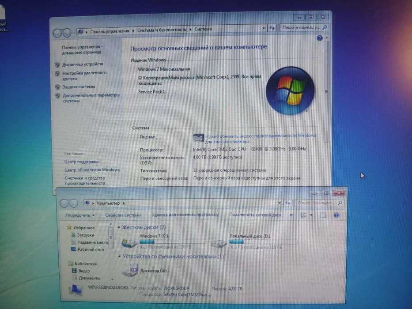The width and height of the screenshot is (412, 309).
Task: Focus the Поиск Компьютер search box
Action: click(x=320, y=203)
